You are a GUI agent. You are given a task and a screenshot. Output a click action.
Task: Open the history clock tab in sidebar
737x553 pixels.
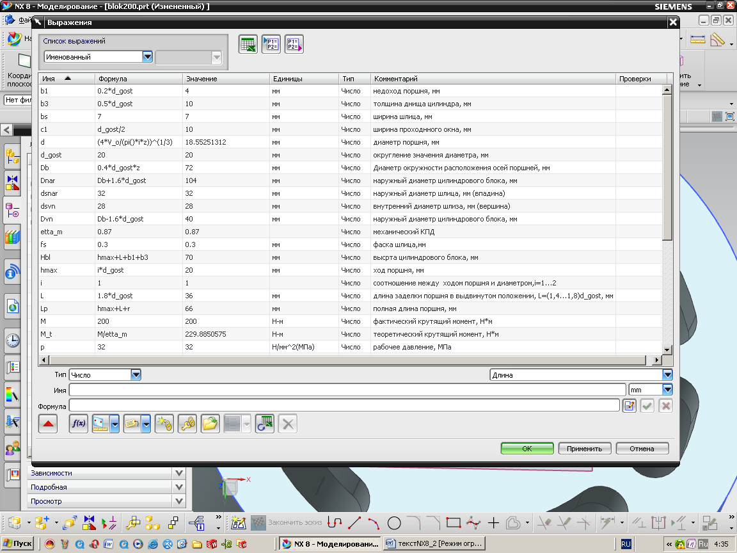coord(13,340)
